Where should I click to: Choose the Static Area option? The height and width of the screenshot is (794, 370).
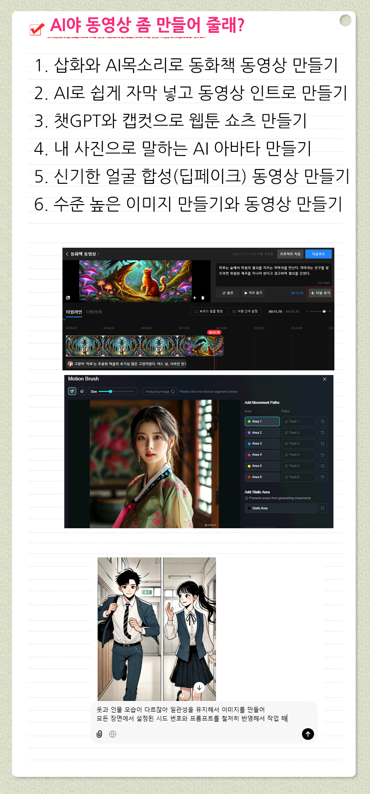coord(280,508)
